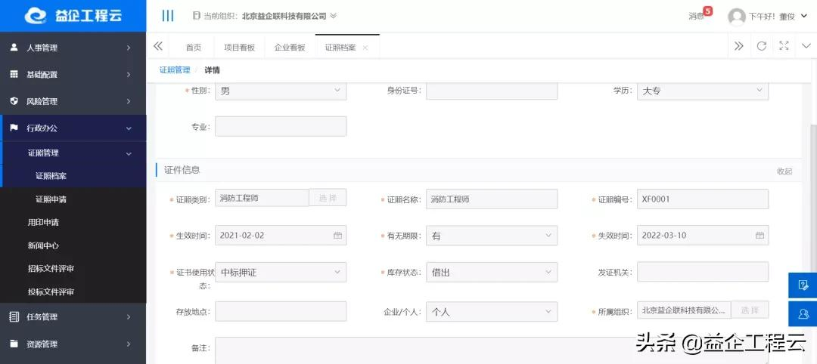Viewport: 817px width, 364px height.
Task: Switch to 项目看板 tab
Action: point(239,48)
